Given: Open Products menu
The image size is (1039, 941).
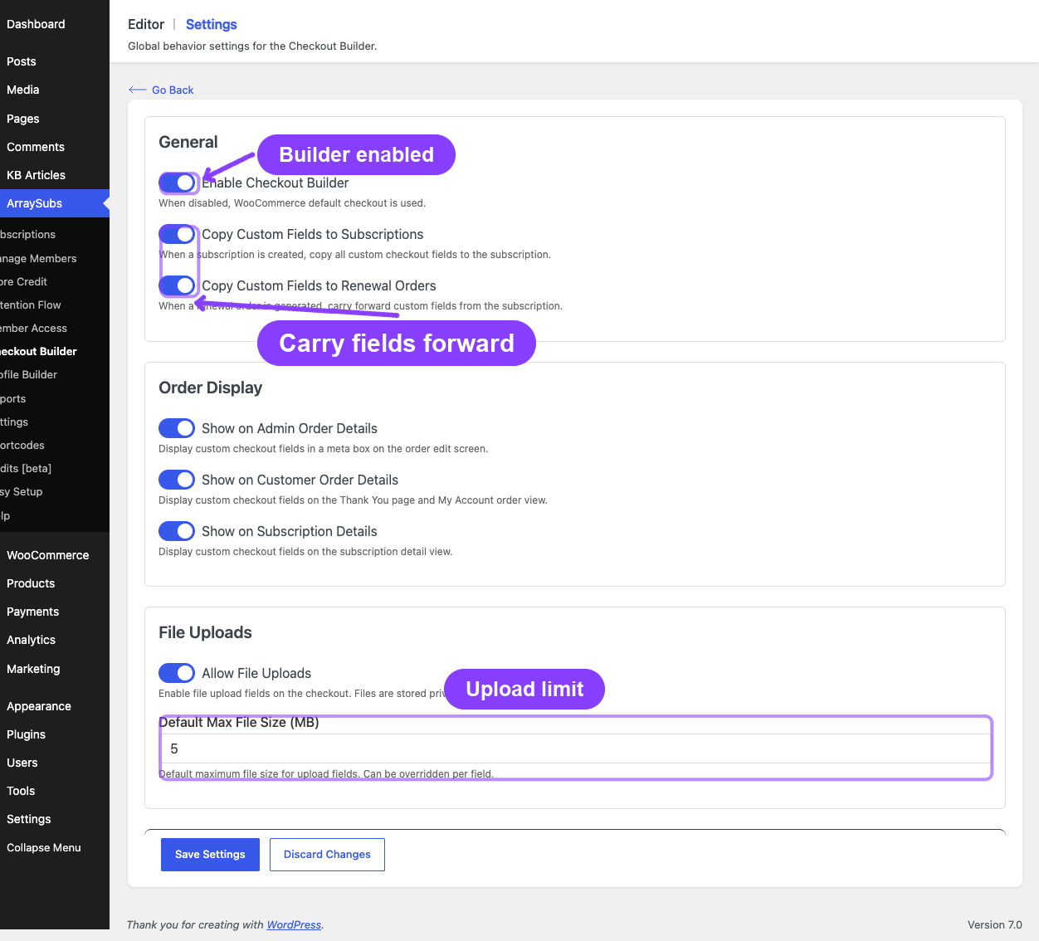Looking at the screenshot, I should tap(55, 583).
